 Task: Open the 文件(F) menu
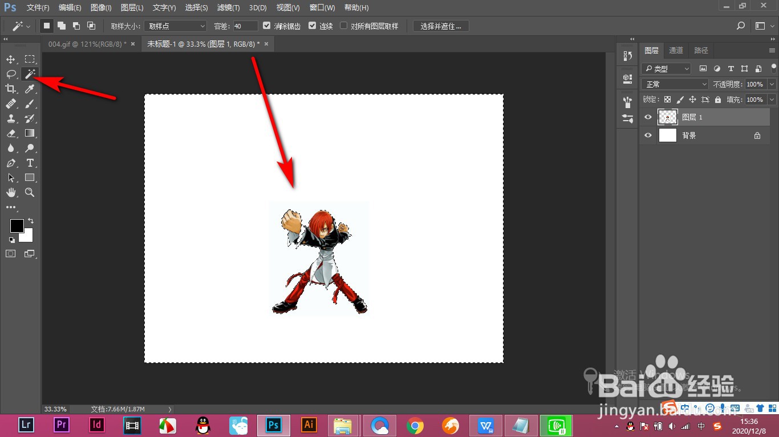[38, 8]
